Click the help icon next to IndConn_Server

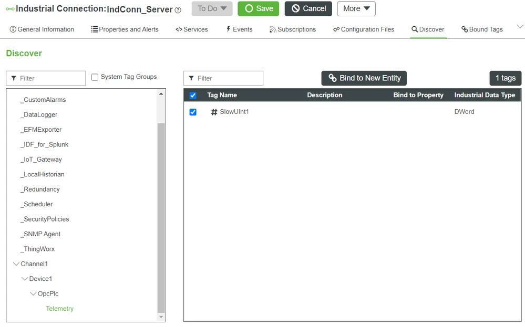178,10
